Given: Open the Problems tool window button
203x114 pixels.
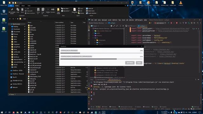Looking at the screenshot, I should coord(113,107).
